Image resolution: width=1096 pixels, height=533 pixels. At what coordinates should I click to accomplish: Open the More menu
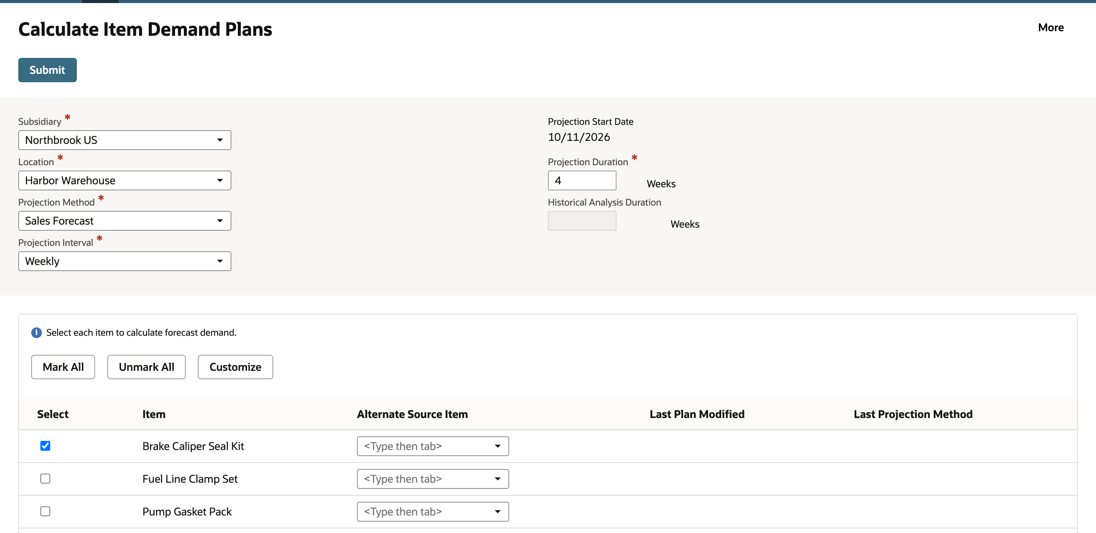coord(1050,28)
